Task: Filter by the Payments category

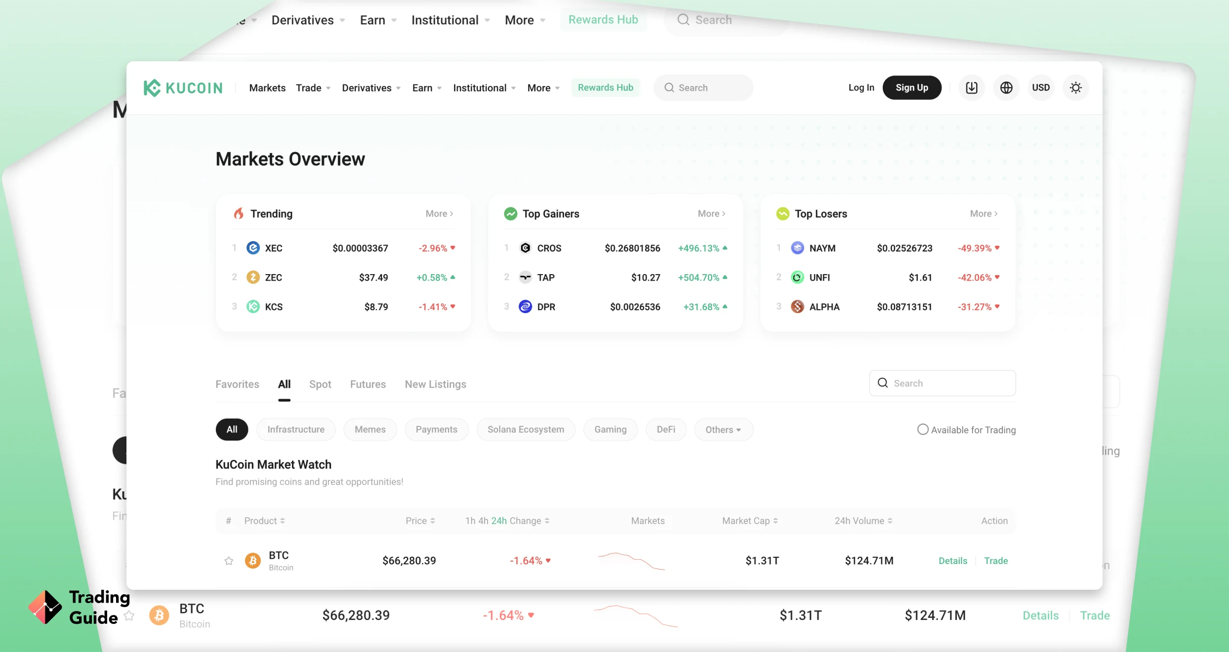Action: click(x=436, y=430)
